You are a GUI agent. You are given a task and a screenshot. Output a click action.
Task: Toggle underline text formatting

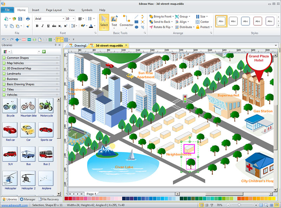point(48,26)
